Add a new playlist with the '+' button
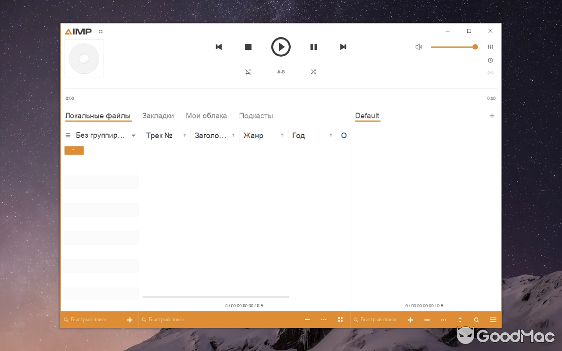Screen dimensions: 562x351 tap(492, 115)
